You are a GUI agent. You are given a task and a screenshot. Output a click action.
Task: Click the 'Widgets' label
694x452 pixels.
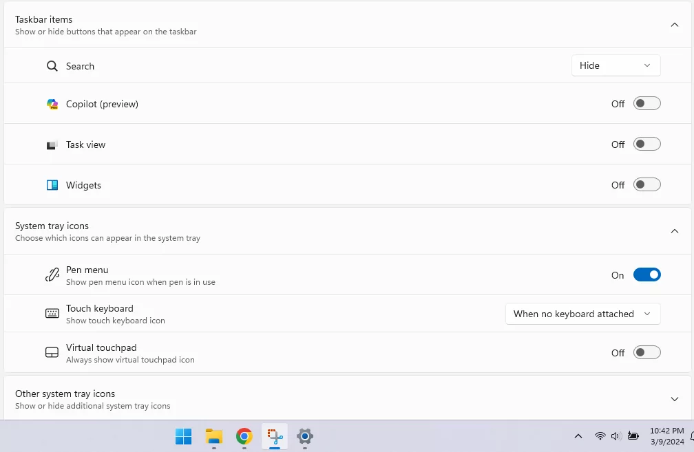click(83, 185)
